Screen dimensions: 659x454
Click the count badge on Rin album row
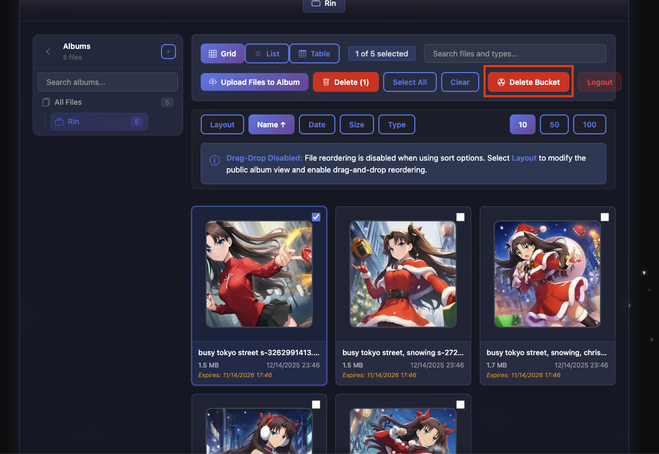[136, 122]
